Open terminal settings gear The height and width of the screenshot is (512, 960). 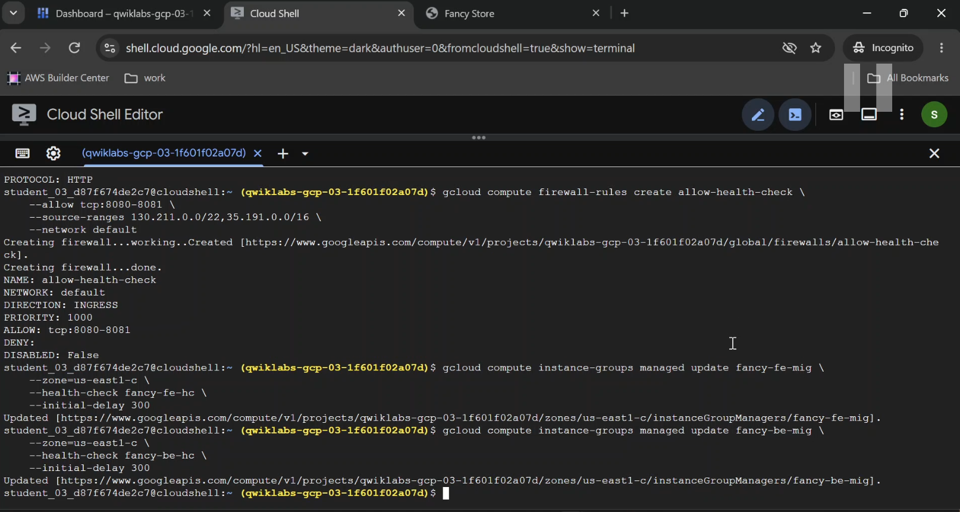(54, 153)
